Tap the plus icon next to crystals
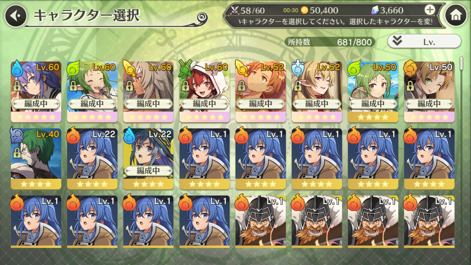The width and height of the screenshot is (471, 265). (x=429, y=10)
